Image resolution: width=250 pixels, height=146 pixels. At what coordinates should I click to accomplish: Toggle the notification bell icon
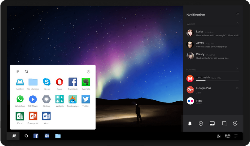[x=190, y=123]
